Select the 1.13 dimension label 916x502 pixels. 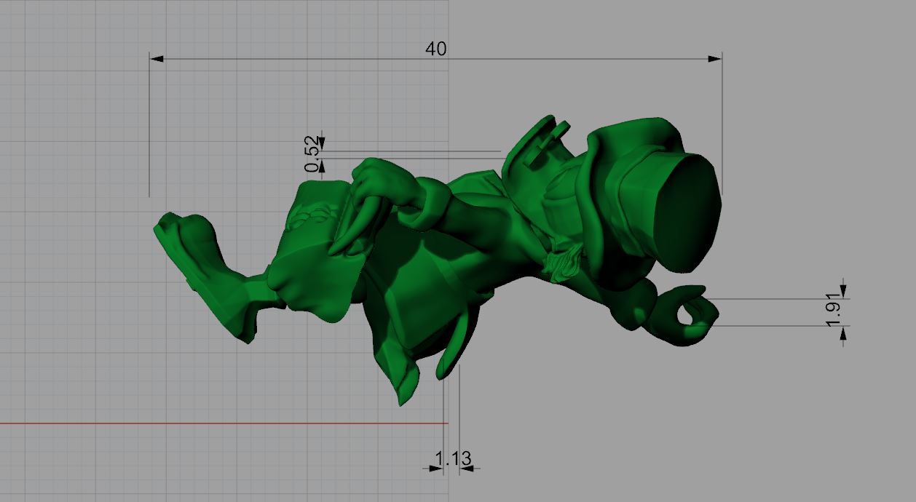point(453,458)
